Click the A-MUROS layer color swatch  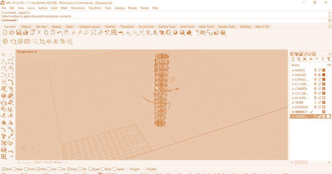(x=324, y=70)
